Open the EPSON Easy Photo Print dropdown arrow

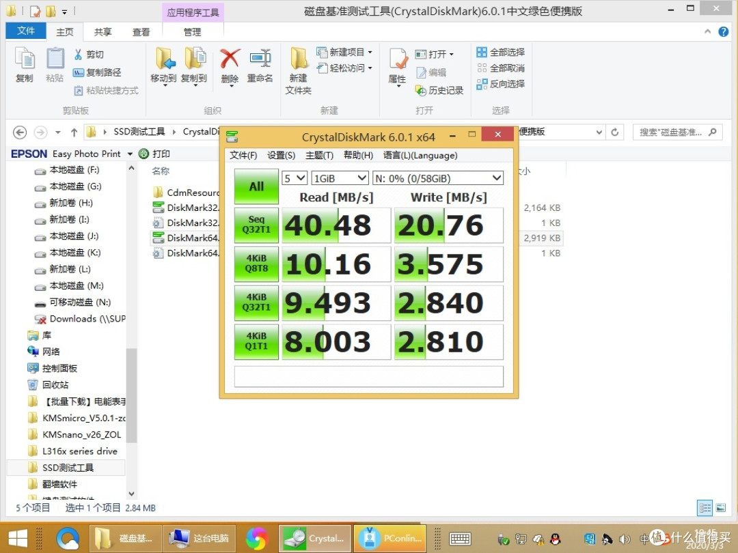pyautogui.click(x=130, y=154)
